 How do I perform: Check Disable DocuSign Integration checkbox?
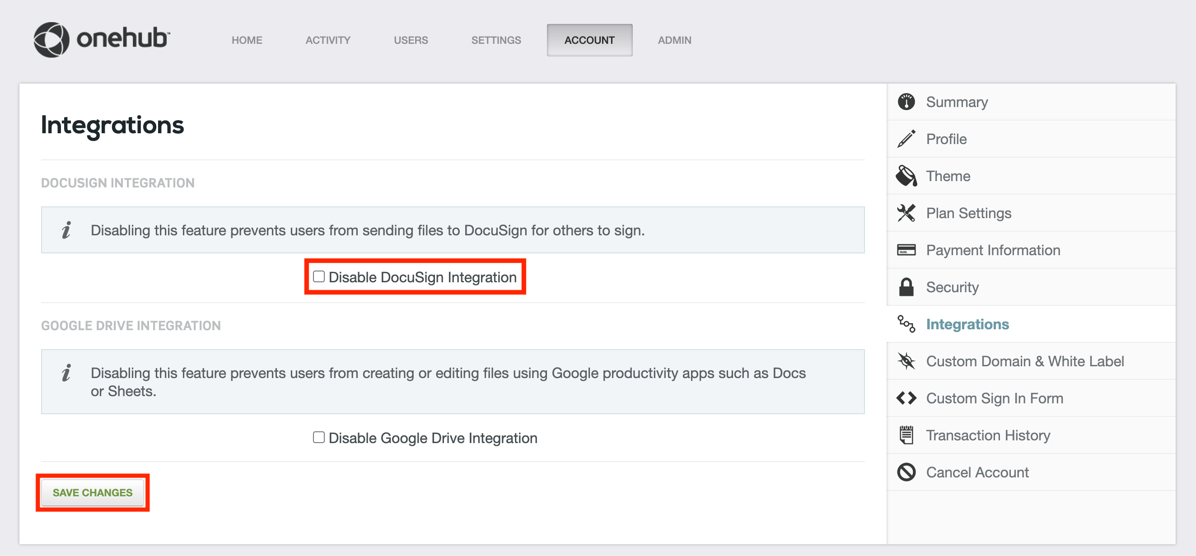pyautogui.click(x=318, y=276)
